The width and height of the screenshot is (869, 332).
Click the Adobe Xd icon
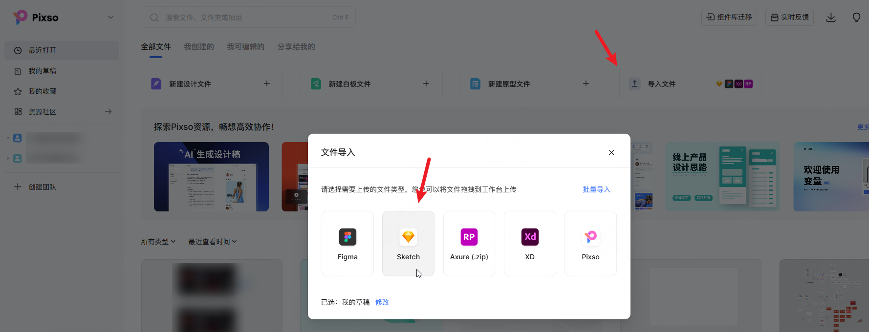(x=530, y=237)
